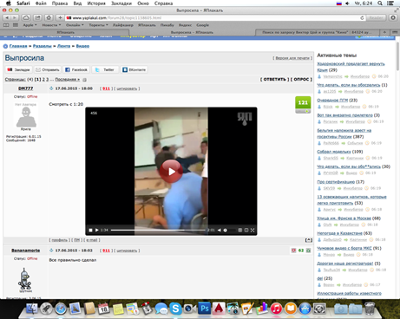Click green 121 rating button

pyautogui.click(x=303, y=102)
